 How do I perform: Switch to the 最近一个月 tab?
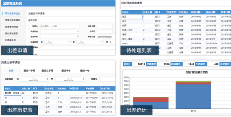coord(29,71)
